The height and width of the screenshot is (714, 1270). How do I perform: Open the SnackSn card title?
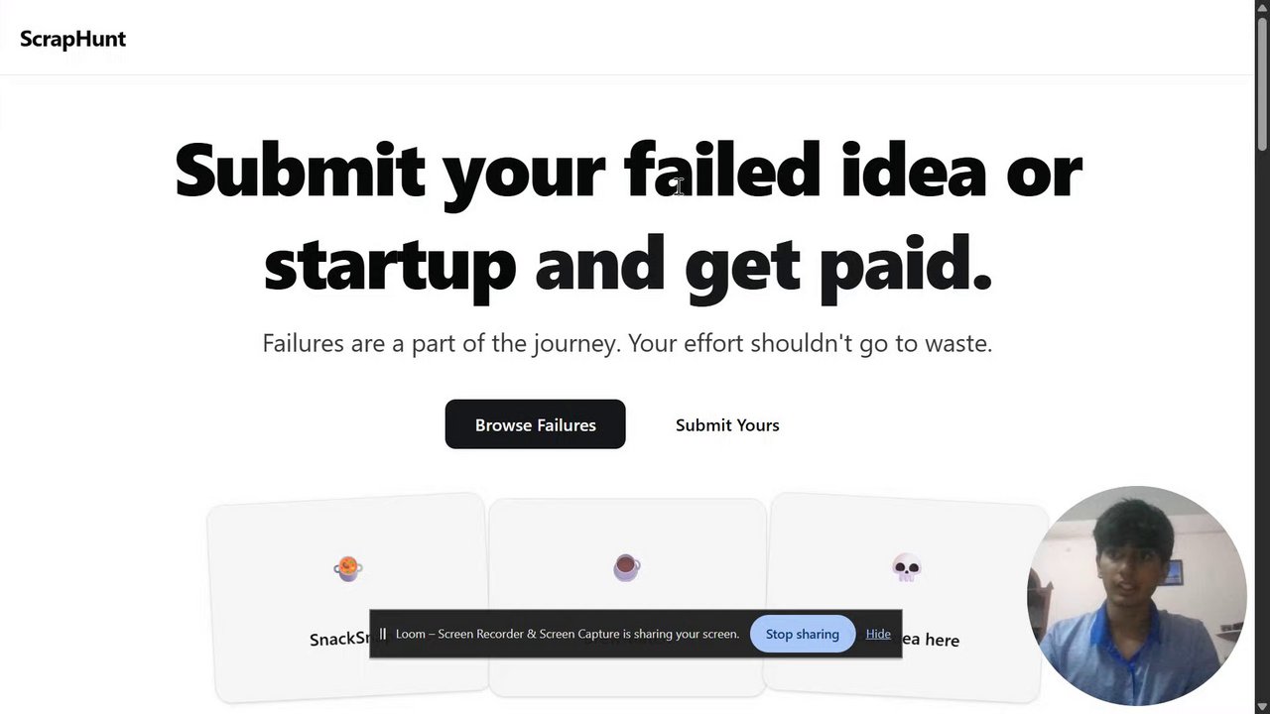pos(338,640)
